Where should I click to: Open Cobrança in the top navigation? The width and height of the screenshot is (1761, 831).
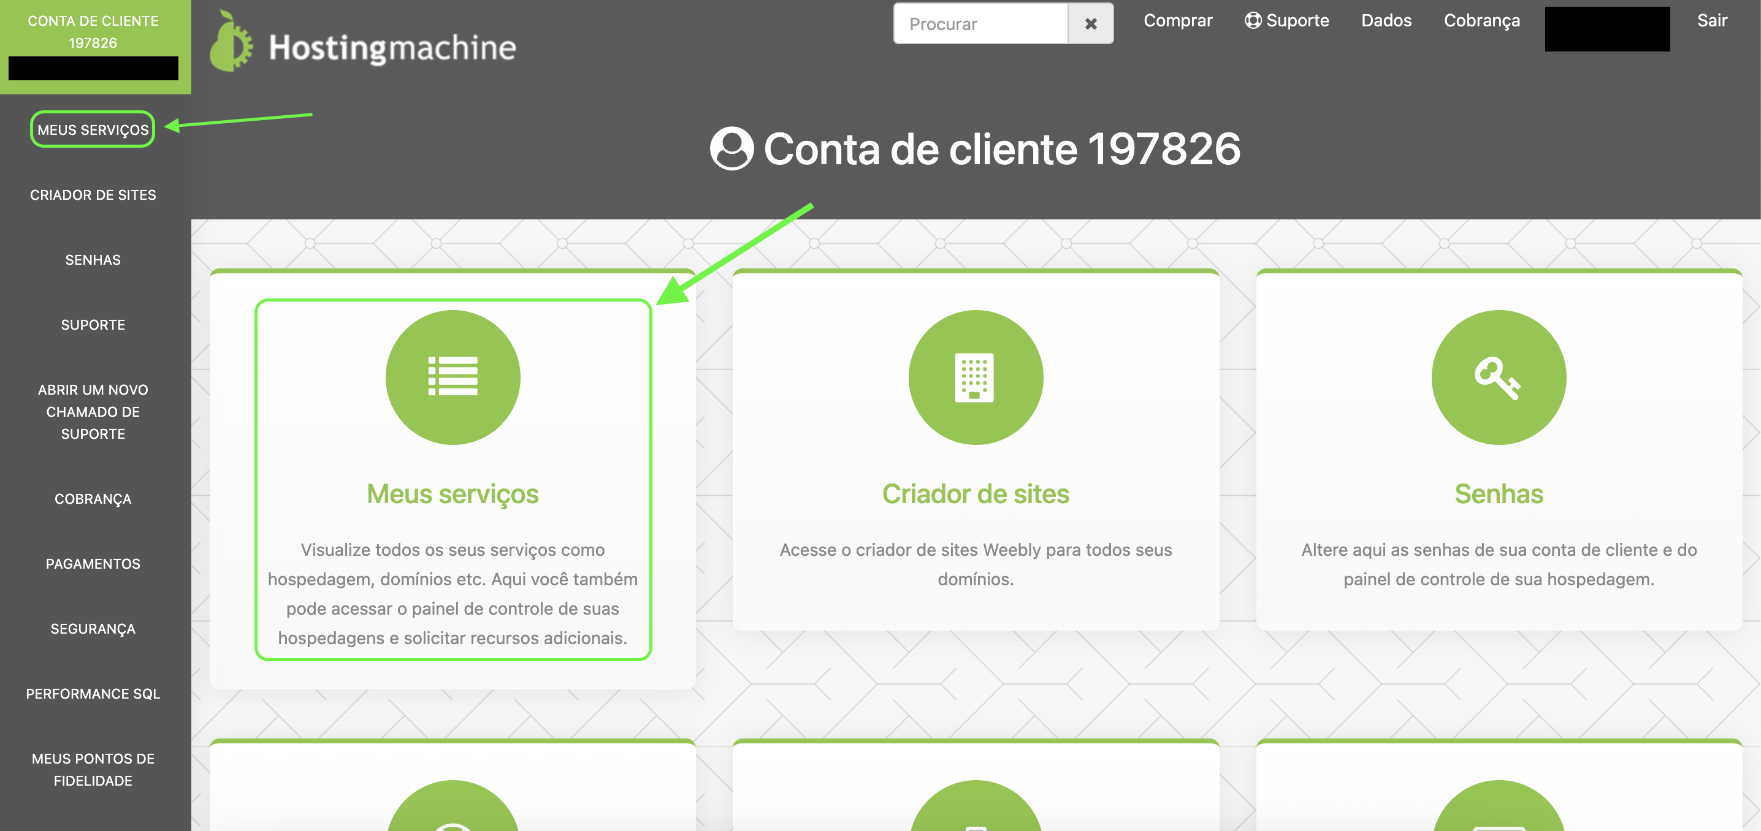[1481, 20]
